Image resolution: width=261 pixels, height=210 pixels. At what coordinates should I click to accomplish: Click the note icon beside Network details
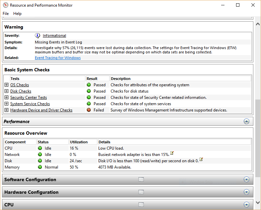tap(172, 153)
